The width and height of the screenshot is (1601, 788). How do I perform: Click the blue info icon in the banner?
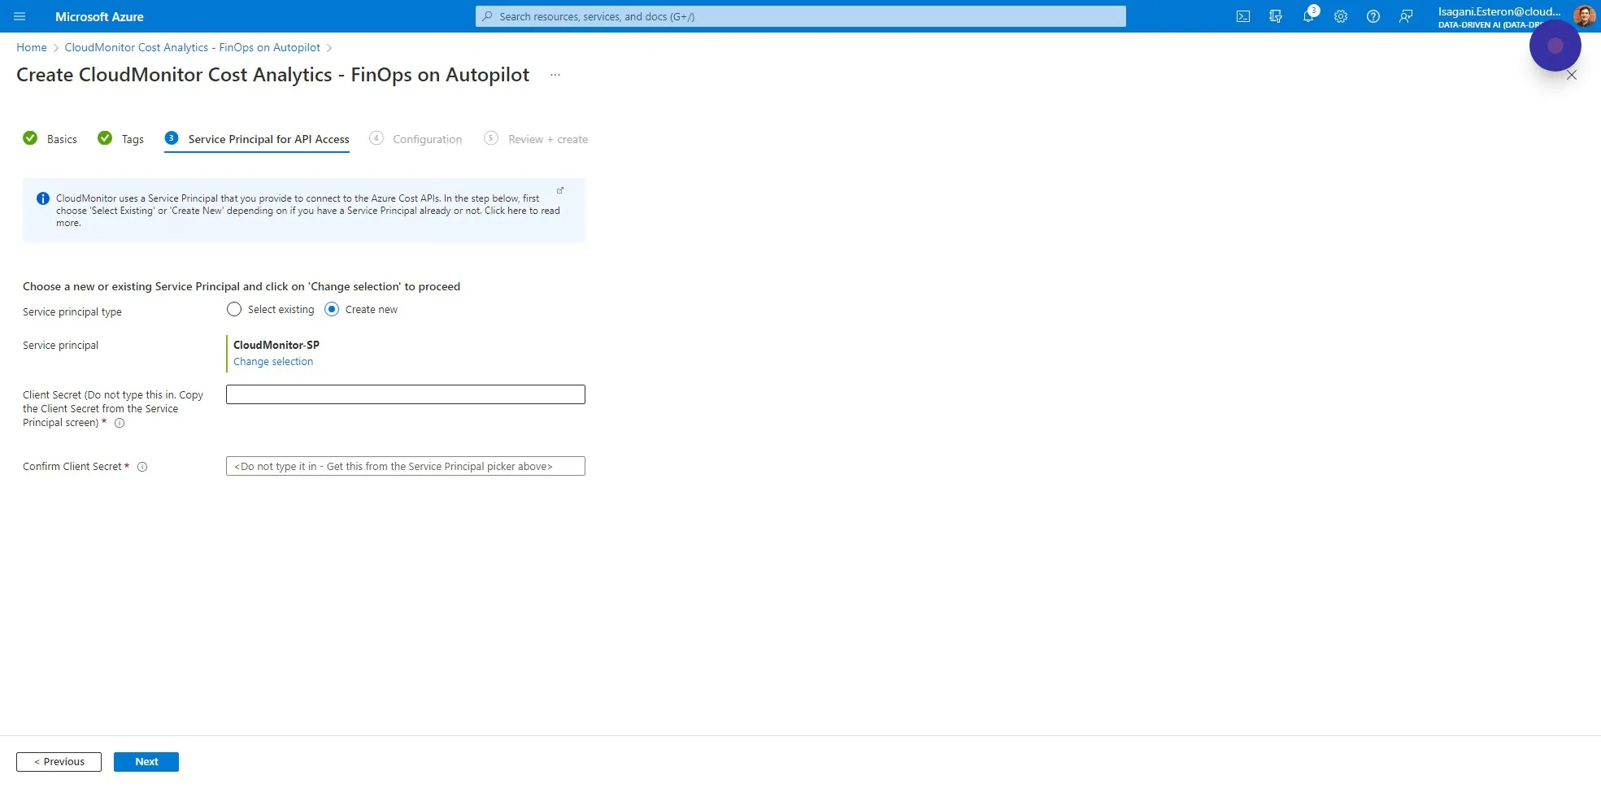[43, 198]
